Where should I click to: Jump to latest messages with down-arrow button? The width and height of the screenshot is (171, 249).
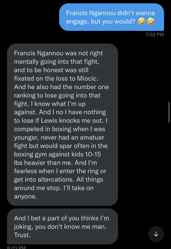[156, 234]
